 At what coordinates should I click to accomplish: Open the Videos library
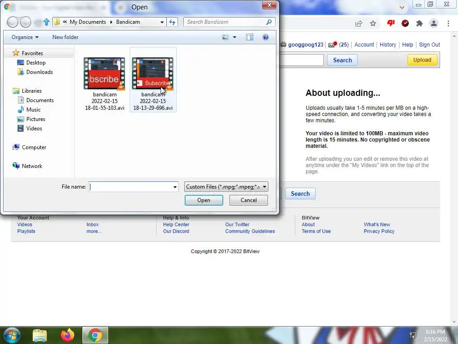[x=34, y=129]
